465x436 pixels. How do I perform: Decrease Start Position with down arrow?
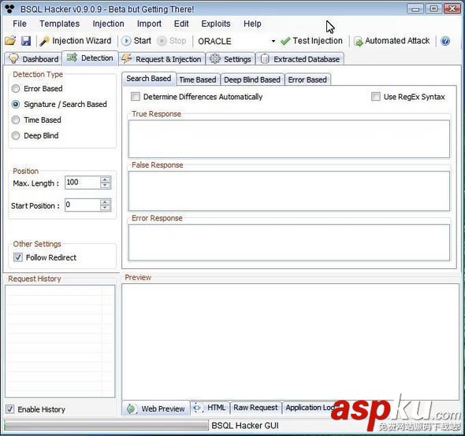105,208
